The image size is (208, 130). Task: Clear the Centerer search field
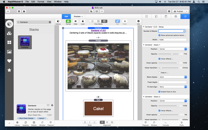[x=50, y=22]
